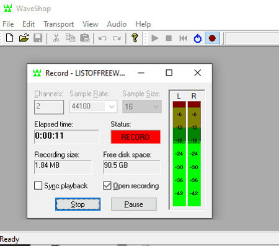
Task: Click the Recording size: label
Action: coord(57,155)
